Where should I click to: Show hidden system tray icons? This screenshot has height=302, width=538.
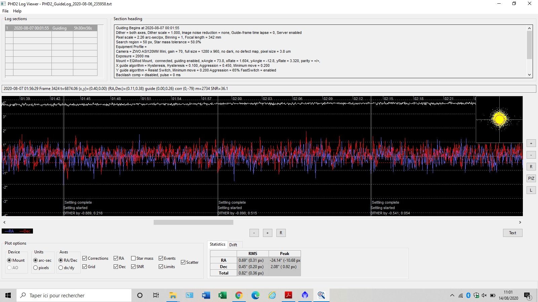(452, 295)
